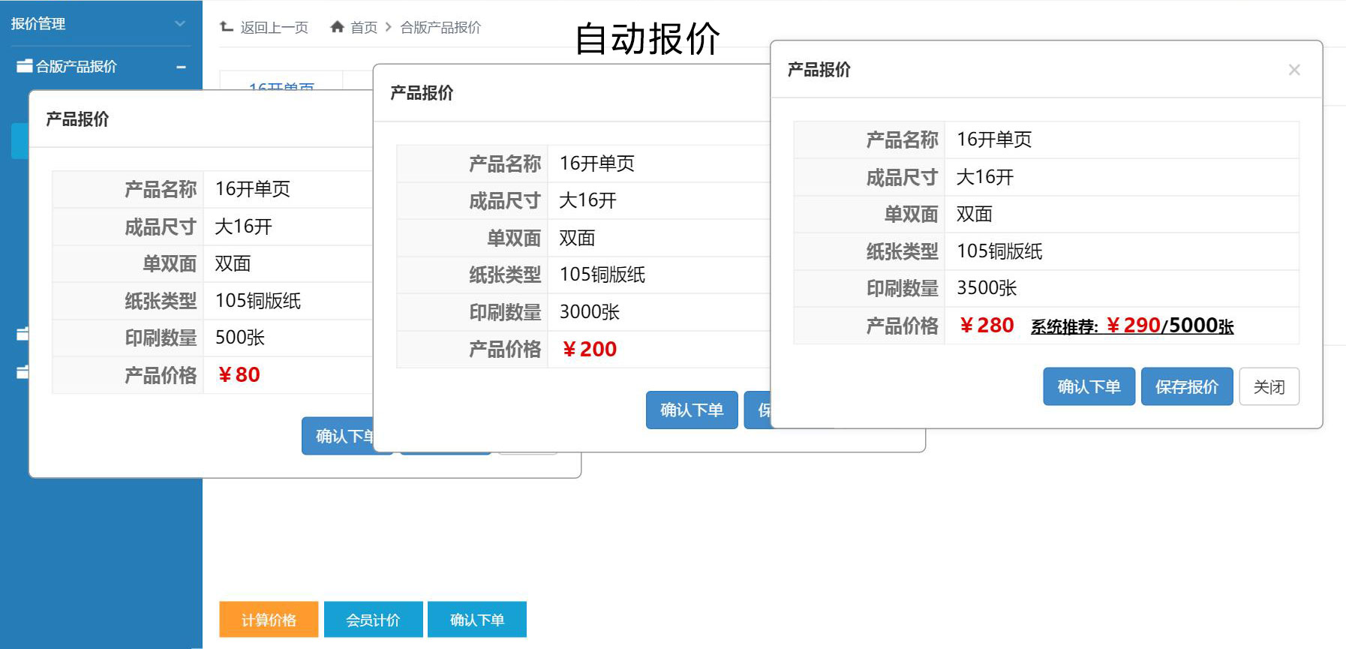Close the 3500张 quote dialog with X

[1293, 70]
